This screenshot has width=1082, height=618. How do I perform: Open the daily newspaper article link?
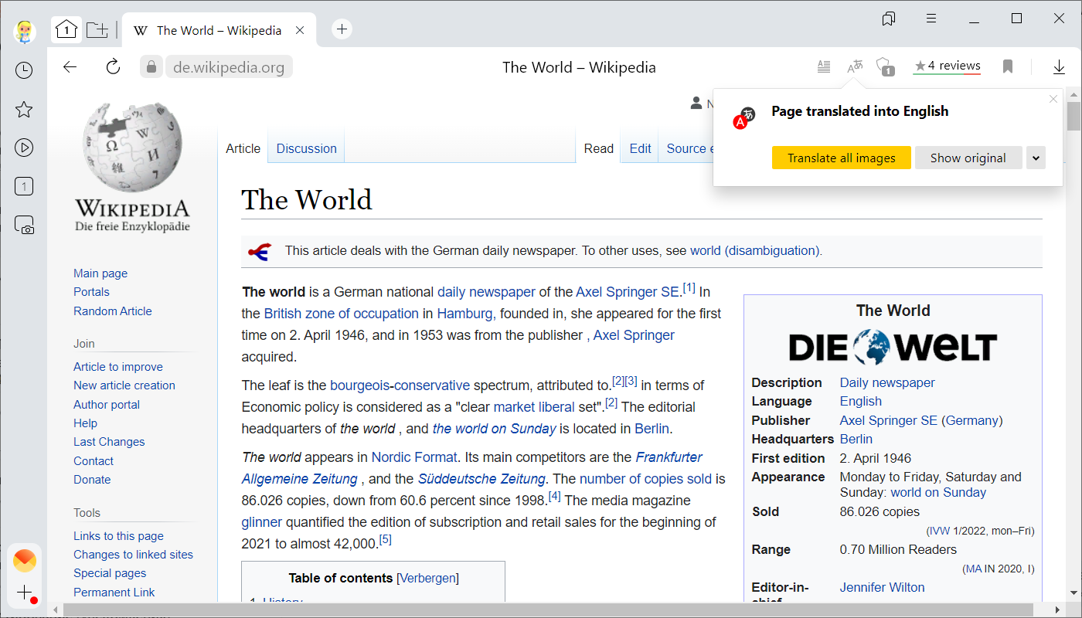click(x=486, y=292)
